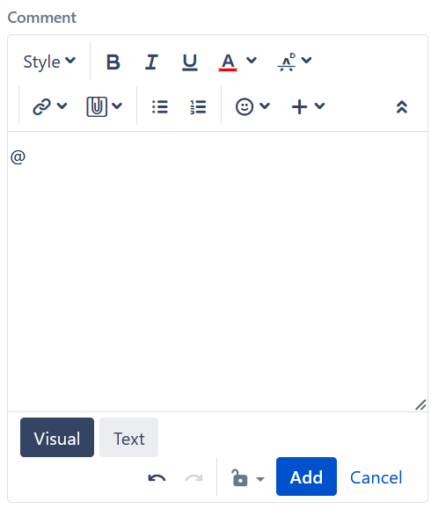This screenshot has width=431, height=509.
Task: Click the plus insert icon
Action: (299, 106)
